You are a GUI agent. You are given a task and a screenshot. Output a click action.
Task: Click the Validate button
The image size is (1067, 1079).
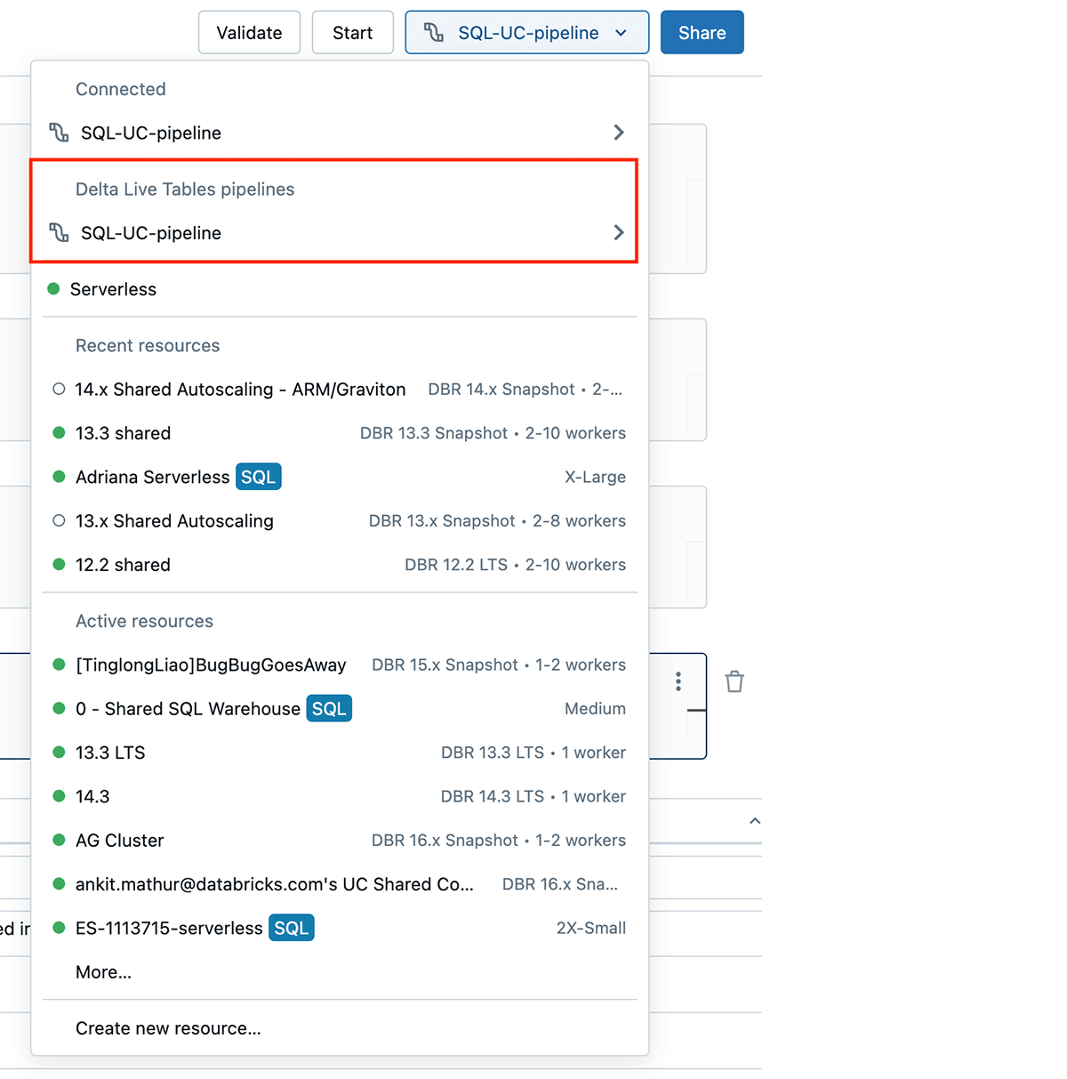click(249, 33)
